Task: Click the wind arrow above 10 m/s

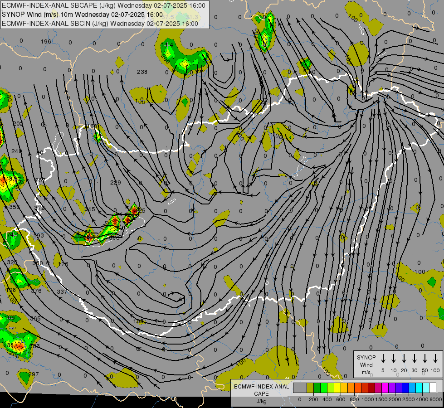Action: [x=393, y=358]
